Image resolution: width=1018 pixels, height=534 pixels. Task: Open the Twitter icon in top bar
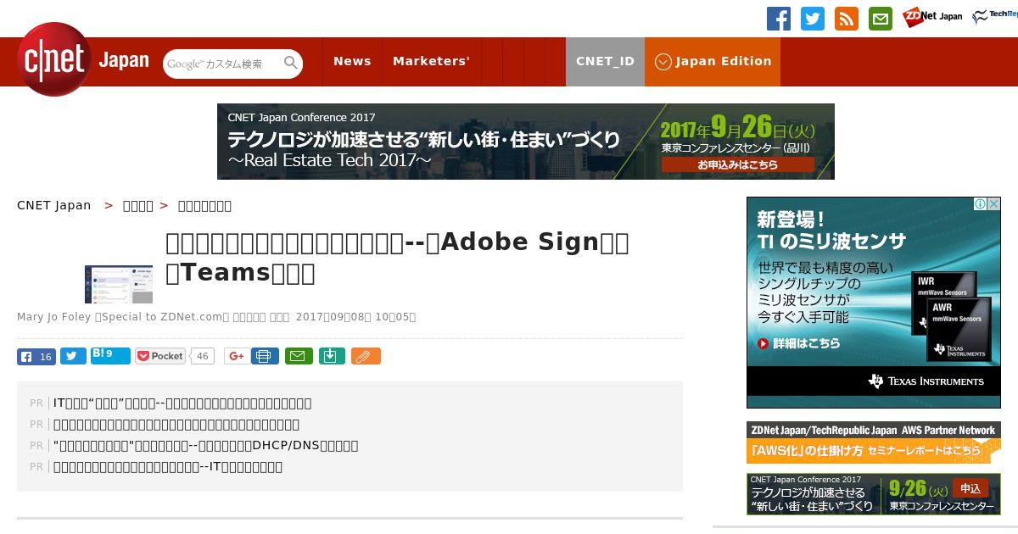point(813,19)
